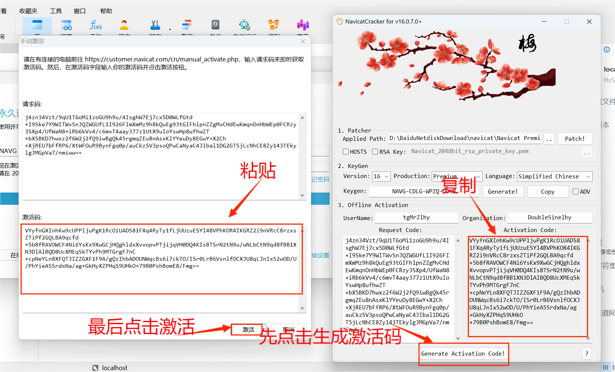This screenshot has width=615, height=372.
Task: Toggle the HOSTS checkbox
Action: [346, 152]
